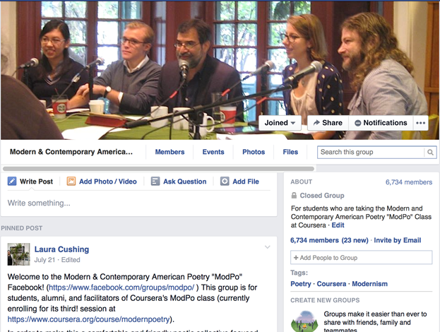Click the group cover photo
This screenshot has height=332, width=440.
220,70
